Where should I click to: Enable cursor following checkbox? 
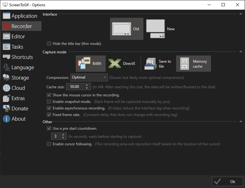[x=49, y=144]
